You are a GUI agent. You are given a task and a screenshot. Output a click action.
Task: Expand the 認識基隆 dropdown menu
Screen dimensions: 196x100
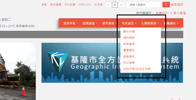(x=90, y=23)
